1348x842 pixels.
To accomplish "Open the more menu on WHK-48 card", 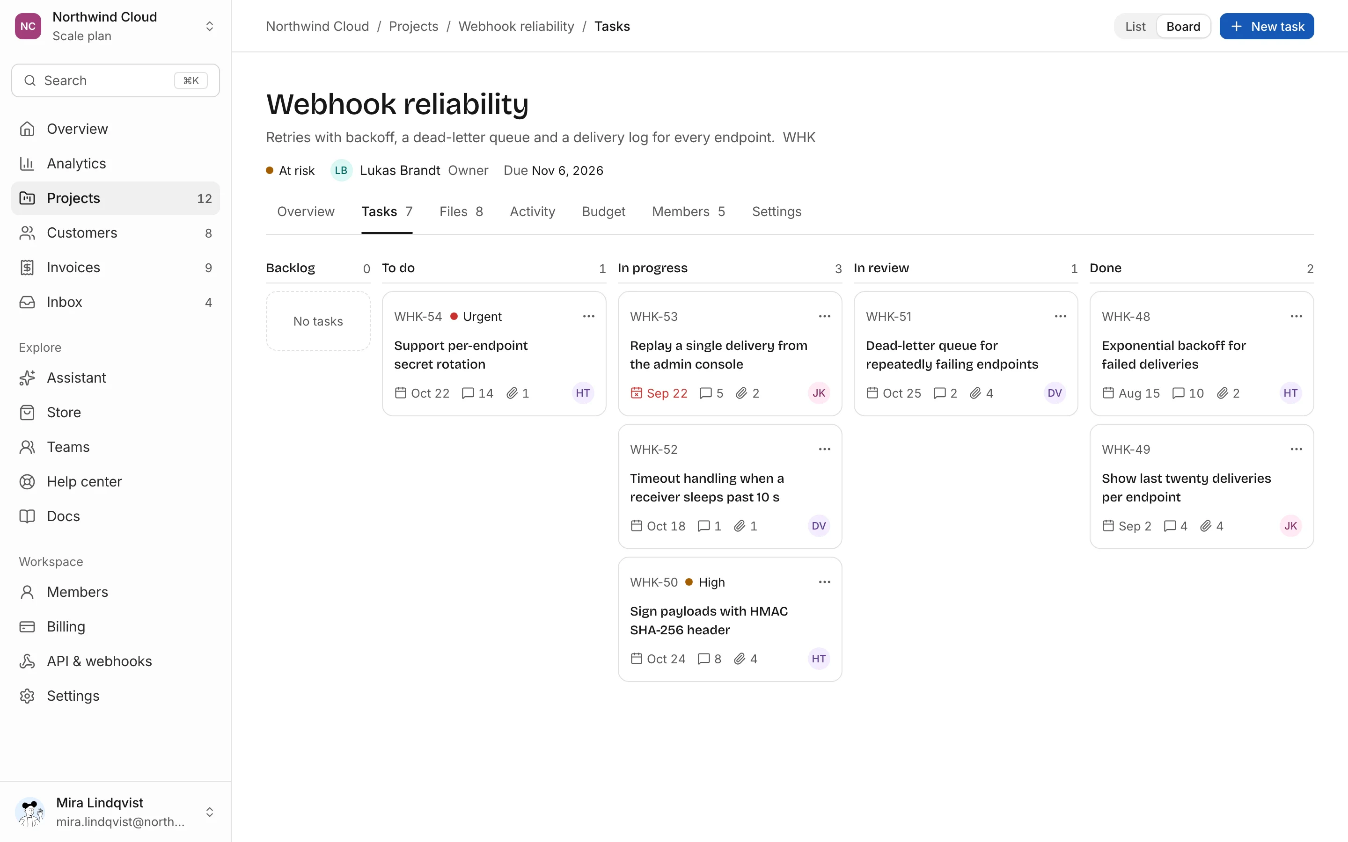I will pyautogui.click(x=1296, y=316).
